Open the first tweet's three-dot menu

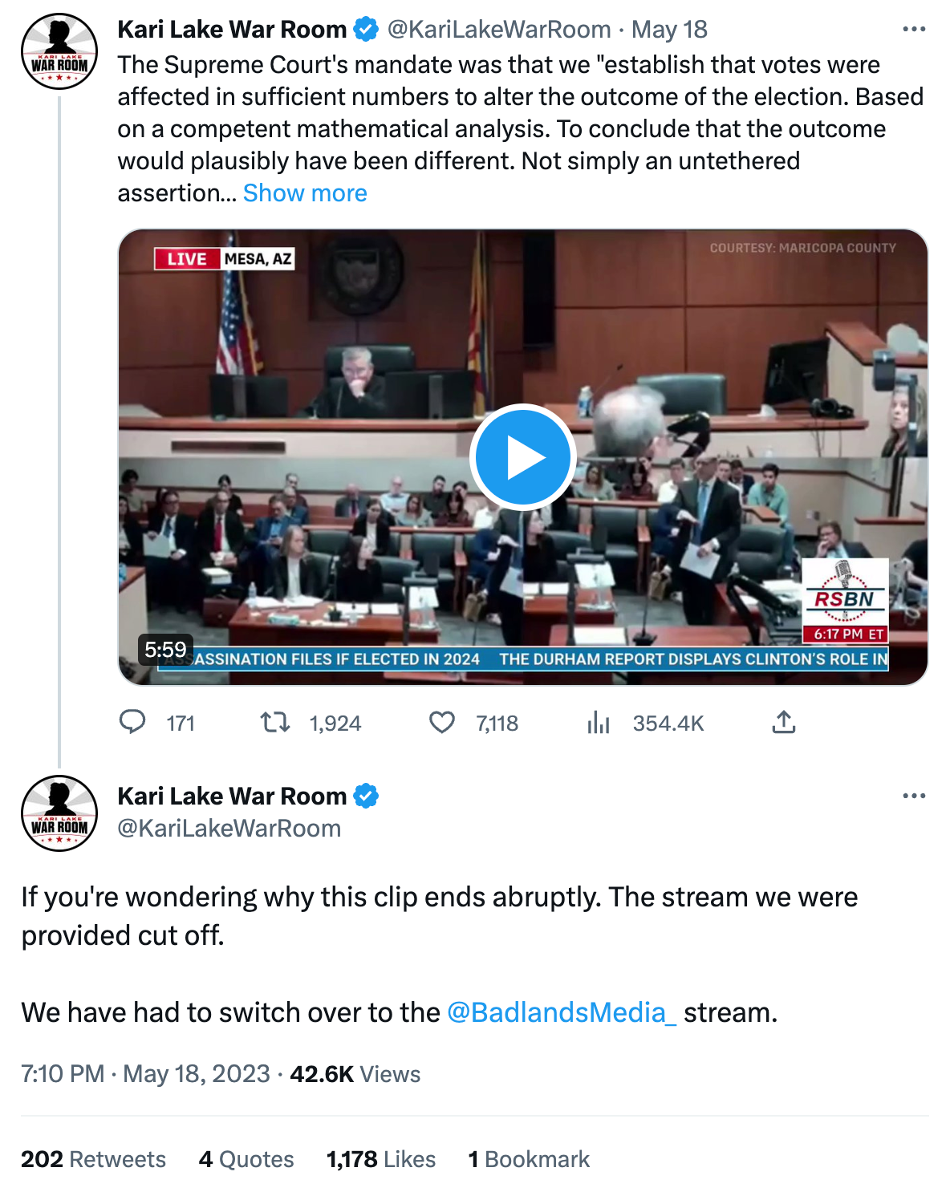pos(914,30)
